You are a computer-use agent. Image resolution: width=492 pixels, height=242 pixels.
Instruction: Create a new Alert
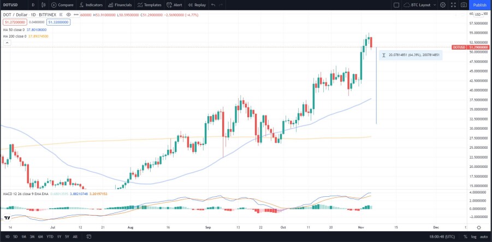tap(174, 5)
